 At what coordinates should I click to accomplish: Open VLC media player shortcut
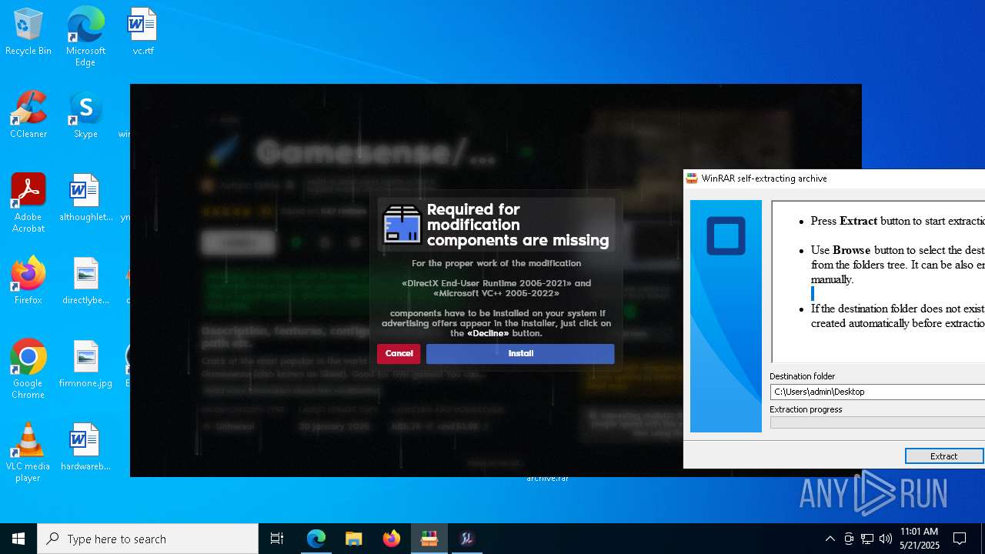[28, 452]
